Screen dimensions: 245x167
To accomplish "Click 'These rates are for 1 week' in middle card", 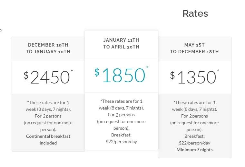I will click(121, 105).
